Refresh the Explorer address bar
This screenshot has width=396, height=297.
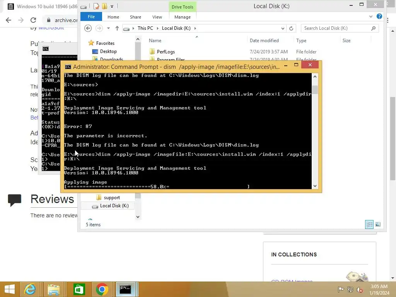coord(291,28)
